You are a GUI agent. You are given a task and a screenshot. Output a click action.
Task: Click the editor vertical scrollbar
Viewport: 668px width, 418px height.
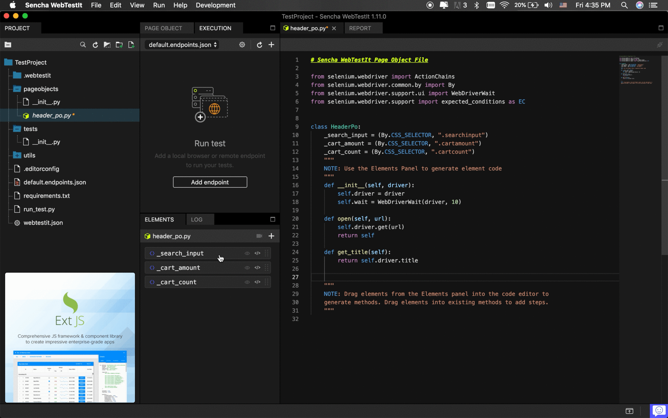pyautogui.click(x=665, y=155)
